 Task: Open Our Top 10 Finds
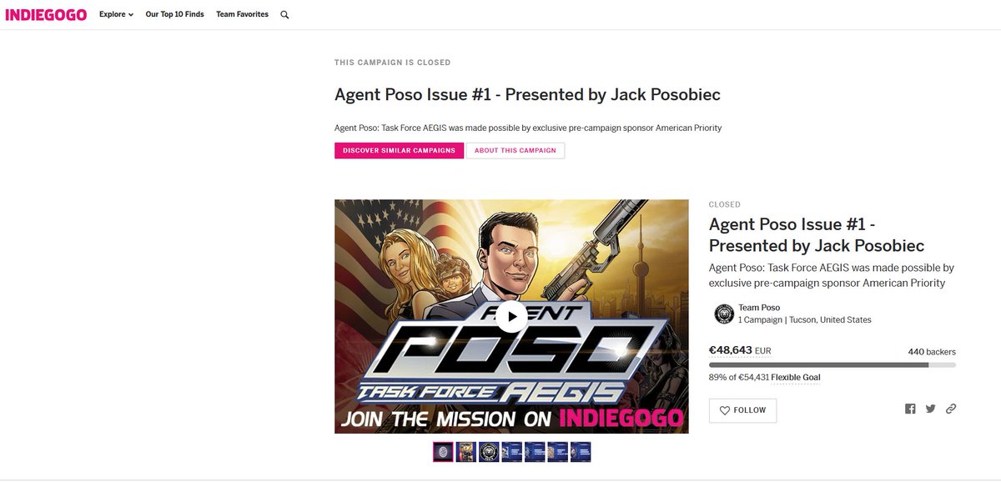[174, 14]
